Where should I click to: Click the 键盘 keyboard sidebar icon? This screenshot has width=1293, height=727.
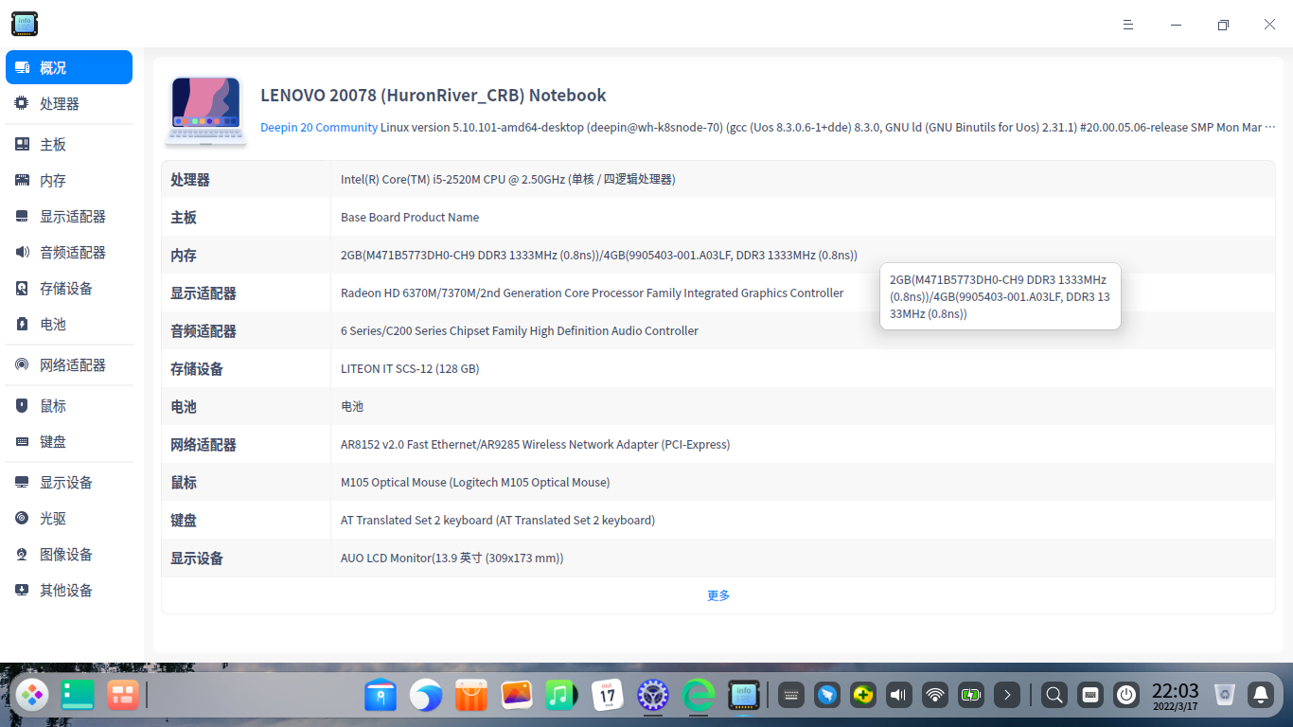22,441
